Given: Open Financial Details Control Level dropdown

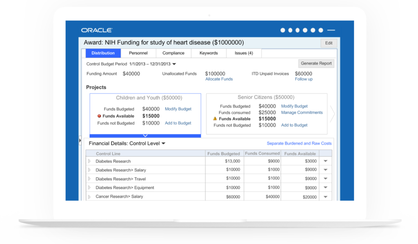Looking at the screenshot, I should tap(163, 143).
